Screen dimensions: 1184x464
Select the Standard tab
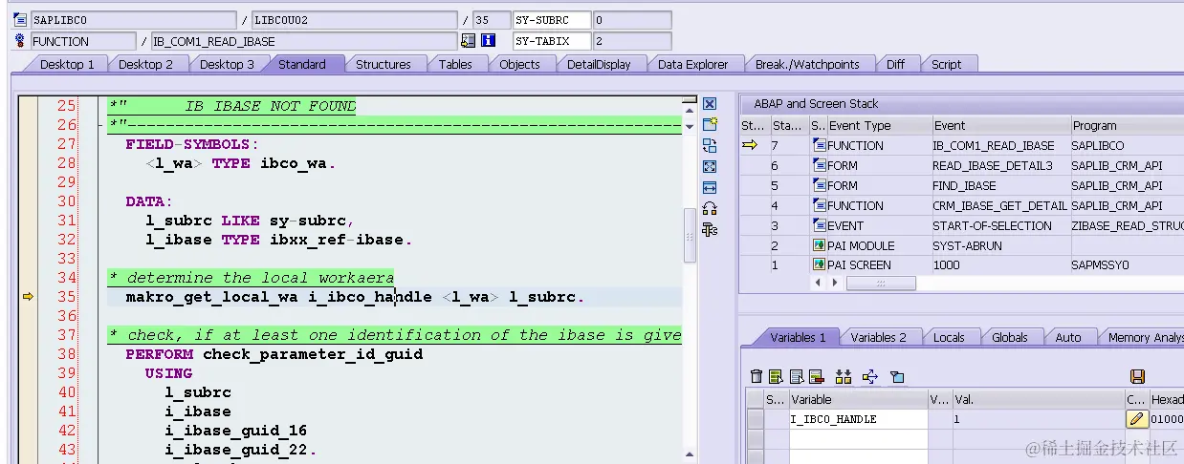pyautogui.click(x=302, y=64)
